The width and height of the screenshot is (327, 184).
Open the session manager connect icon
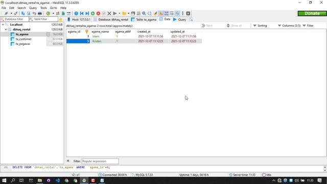pos(6,13)
